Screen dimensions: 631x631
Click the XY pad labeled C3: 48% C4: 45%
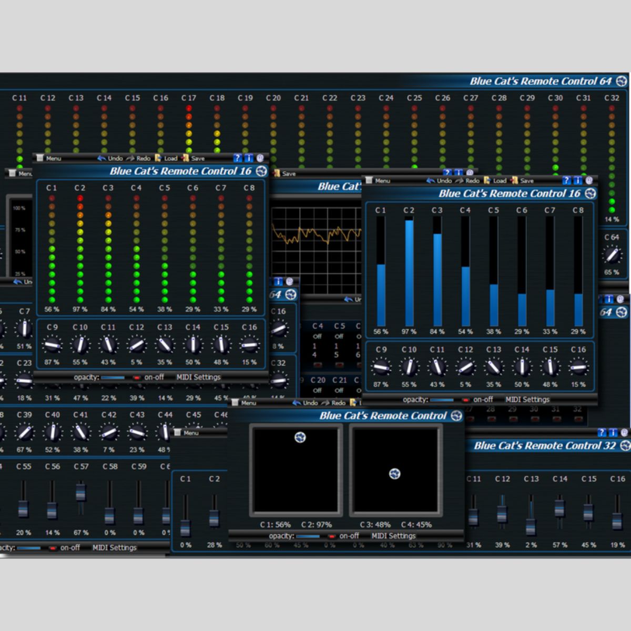[395, 470]
